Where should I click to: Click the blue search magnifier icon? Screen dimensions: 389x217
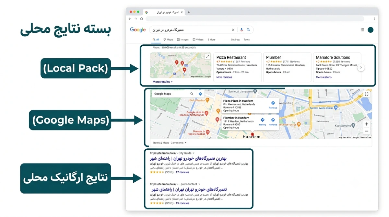coord(248,30)
